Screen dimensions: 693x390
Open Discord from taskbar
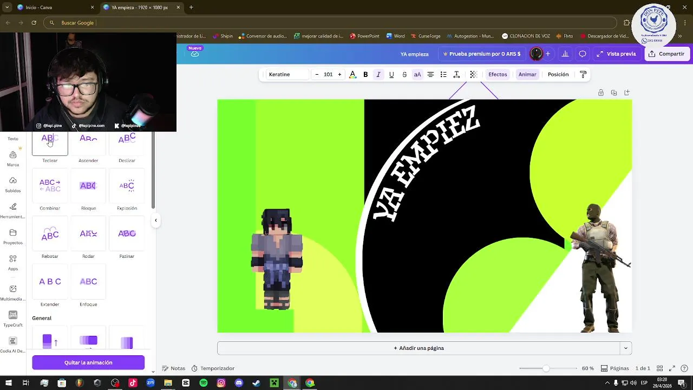coord(239,383)
